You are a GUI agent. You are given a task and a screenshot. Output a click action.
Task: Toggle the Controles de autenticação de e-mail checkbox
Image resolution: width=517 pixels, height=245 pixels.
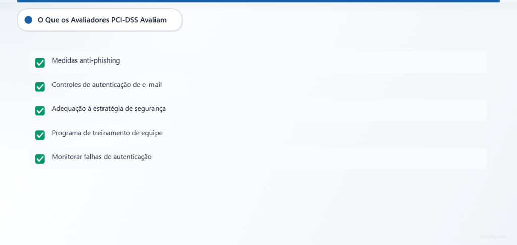[40, 87]
